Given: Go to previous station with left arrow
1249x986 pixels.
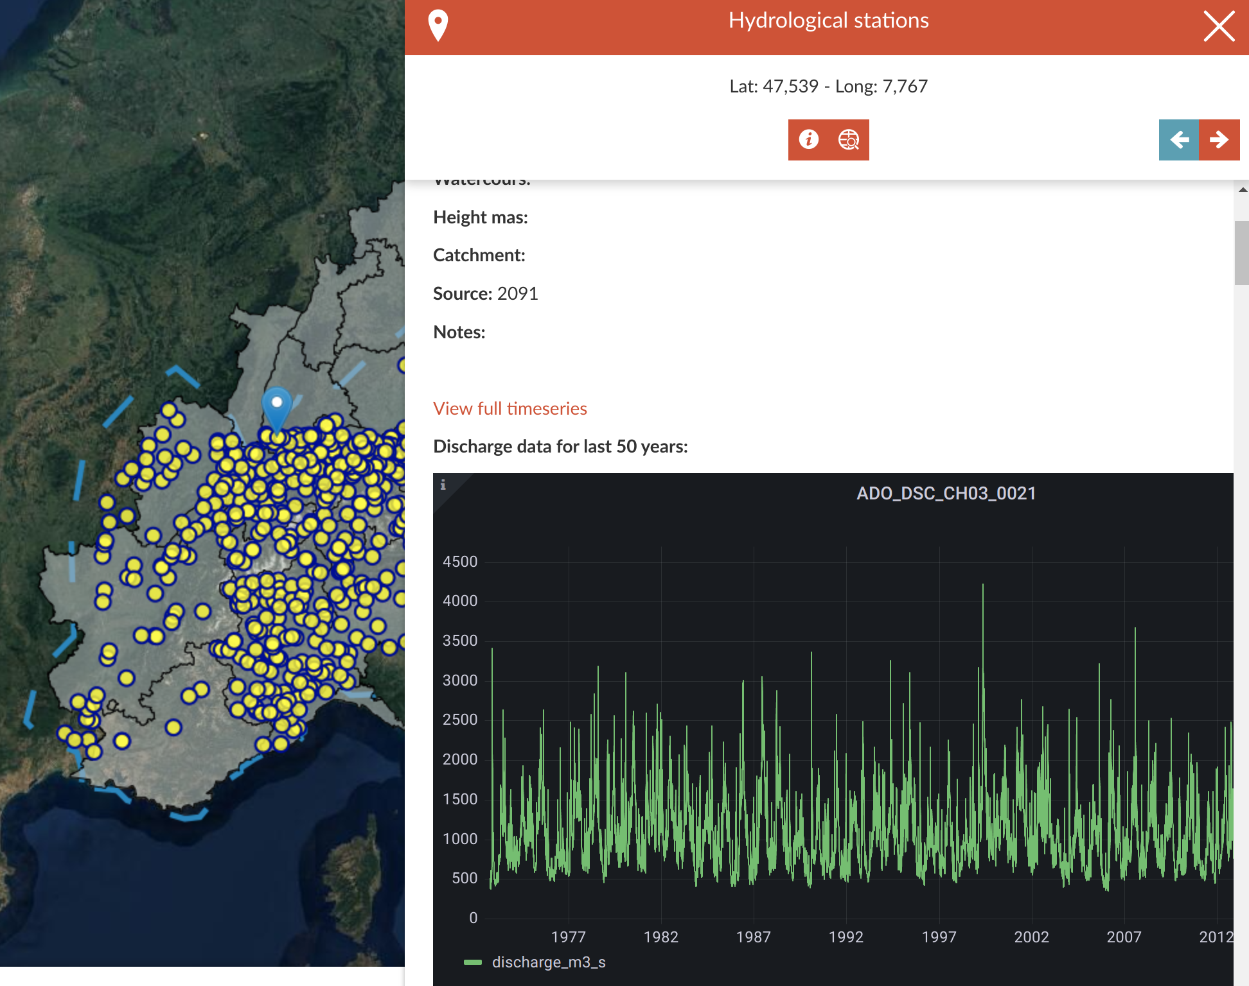Looking at the screenshot, I should [1178, 139].
